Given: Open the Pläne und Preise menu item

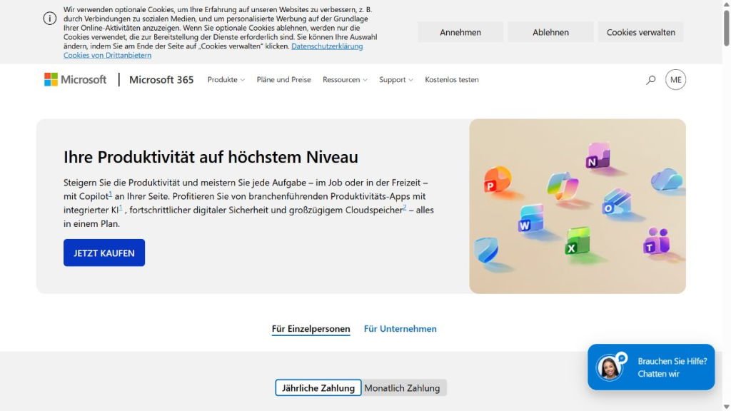Looking at the screenshot, I should click(x=283, y=80).
